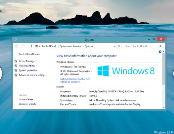Image resolution: width=174 pixels, height=134 pixels.
Task: Open the recent locations dropdown arrow
Action: [27, 46]
